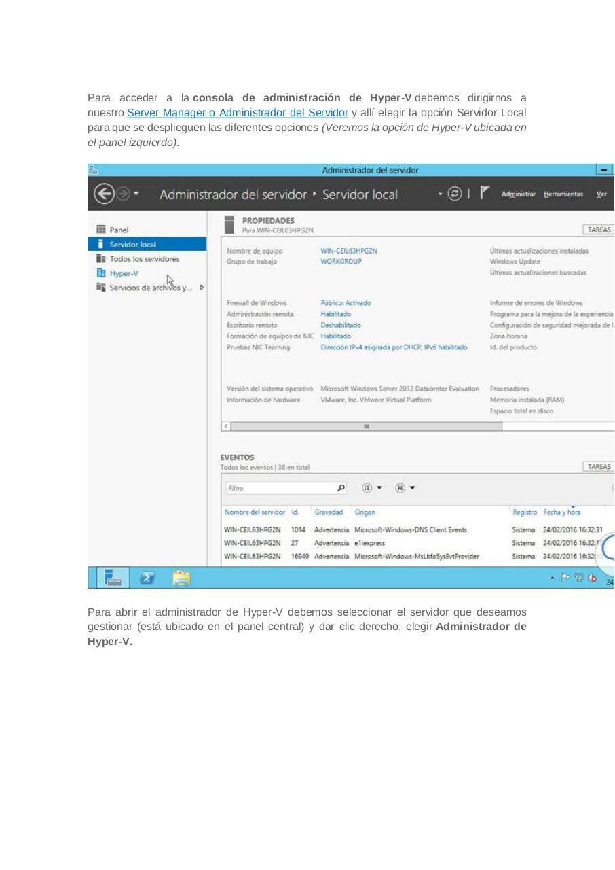Mute system sound from the tray icon
Screen dimensions: 615x870
point(591,578)
